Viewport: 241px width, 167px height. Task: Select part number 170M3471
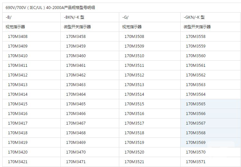76,162
